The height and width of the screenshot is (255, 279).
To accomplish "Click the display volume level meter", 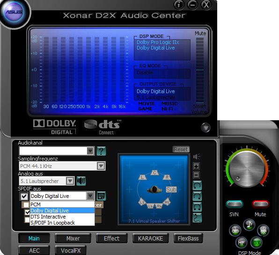I will [x=200, y=70].
